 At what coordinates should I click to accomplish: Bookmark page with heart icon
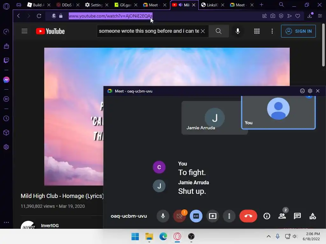pyautogui.click(x=298, y=16)
